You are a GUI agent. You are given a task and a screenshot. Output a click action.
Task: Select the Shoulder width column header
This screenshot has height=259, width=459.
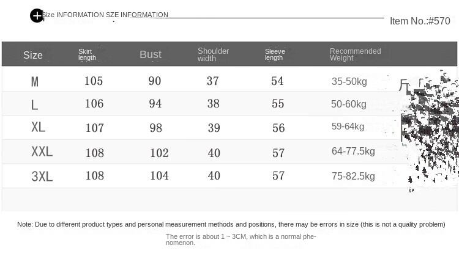[x=213, y=55]
